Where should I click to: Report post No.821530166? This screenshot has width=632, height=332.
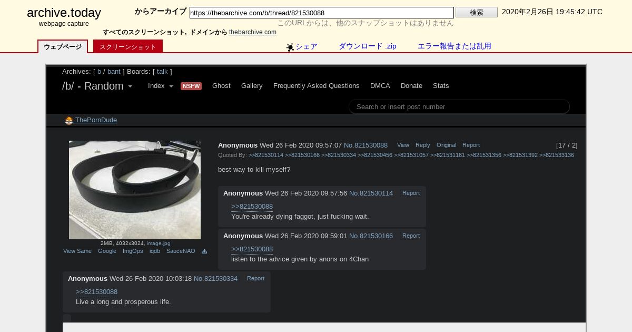pos(411,236)
